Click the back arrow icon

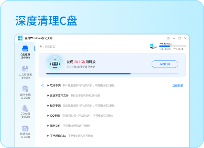coord(41,47)
